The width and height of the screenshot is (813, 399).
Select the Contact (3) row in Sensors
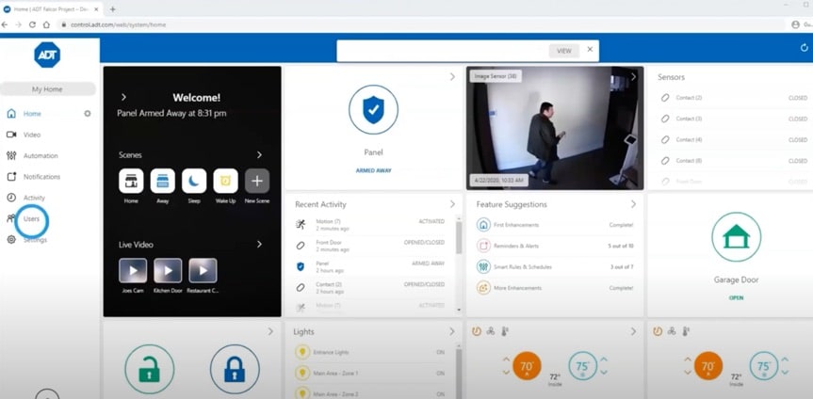[x=734, y=119]
